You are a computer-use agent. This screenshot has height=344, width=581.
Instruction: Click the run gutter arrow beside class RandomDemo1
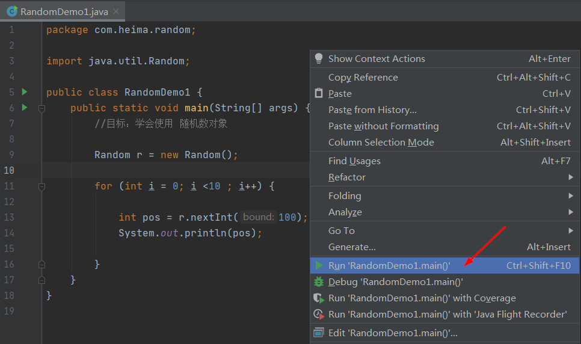pos(25,92)
